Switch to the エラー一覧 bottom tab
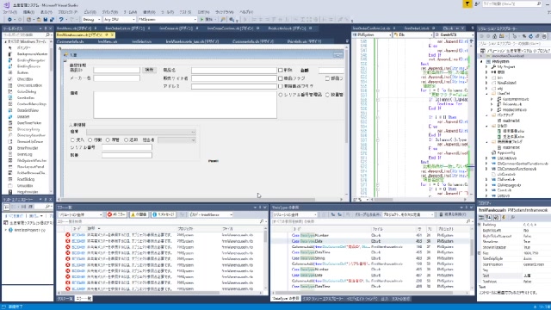551x310 pixels. [x=84, y=299]
